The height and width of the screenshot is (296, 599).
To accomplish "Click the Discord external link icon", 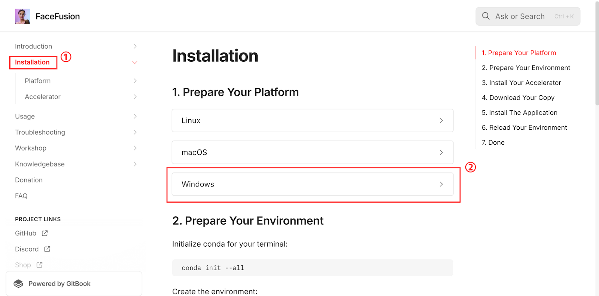I will [47, 249].
